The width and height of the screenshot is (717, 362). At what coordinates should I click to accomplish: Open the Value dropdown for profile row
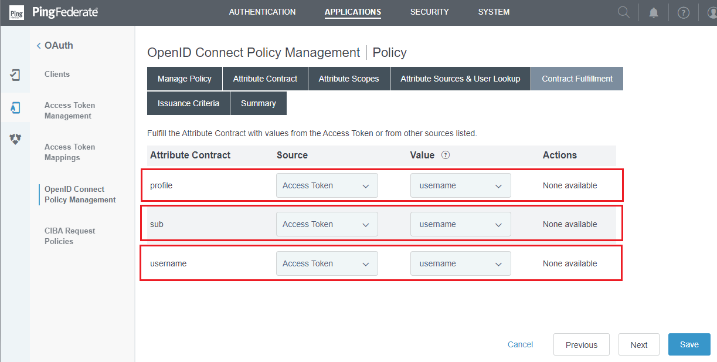point(461,185)
